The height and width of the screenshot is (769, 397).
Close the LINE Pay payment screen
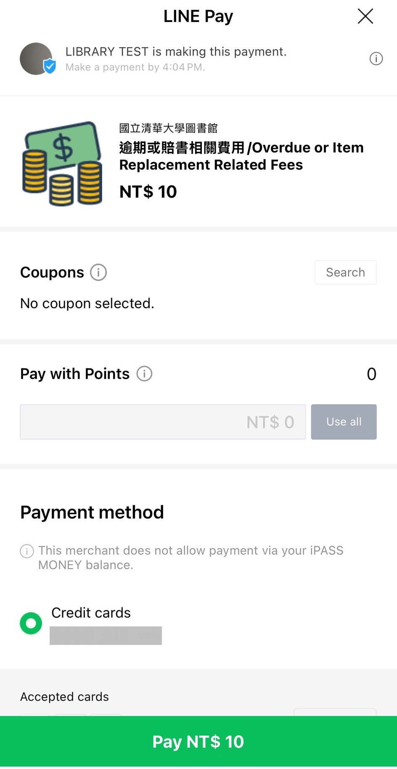(x=365, y=16)
